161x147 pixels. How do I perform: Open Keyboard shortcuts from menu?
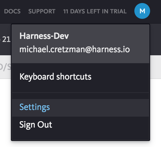80,78
